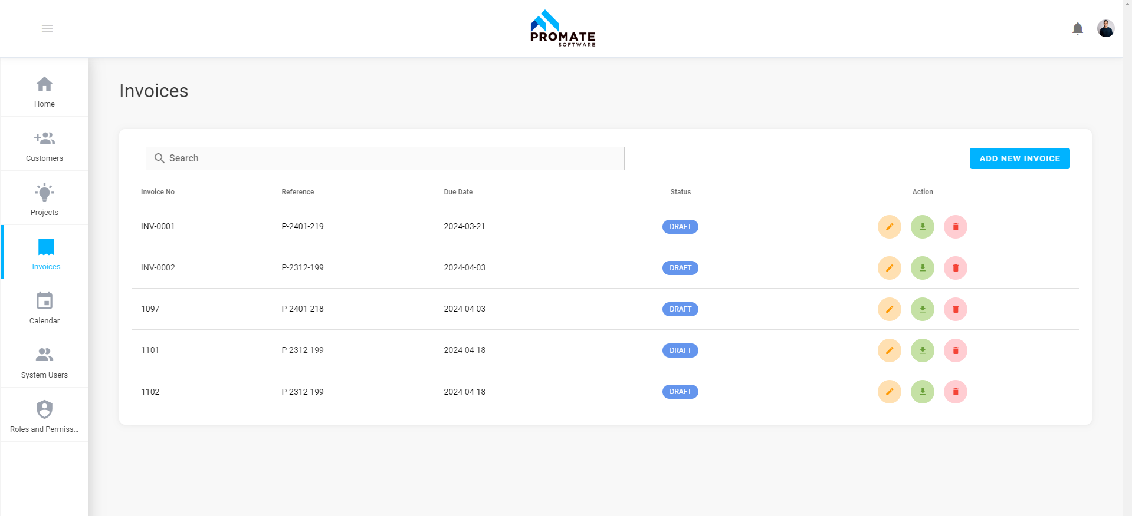Open the Customers section
This screenshot has width=1132, height=516.
[44, 145]
